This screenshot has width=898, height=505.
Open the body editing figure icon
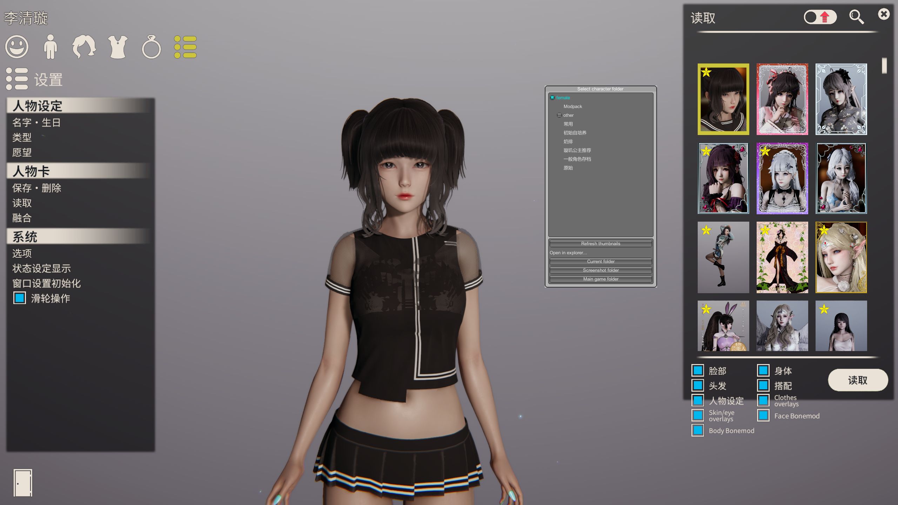(51, 47)
